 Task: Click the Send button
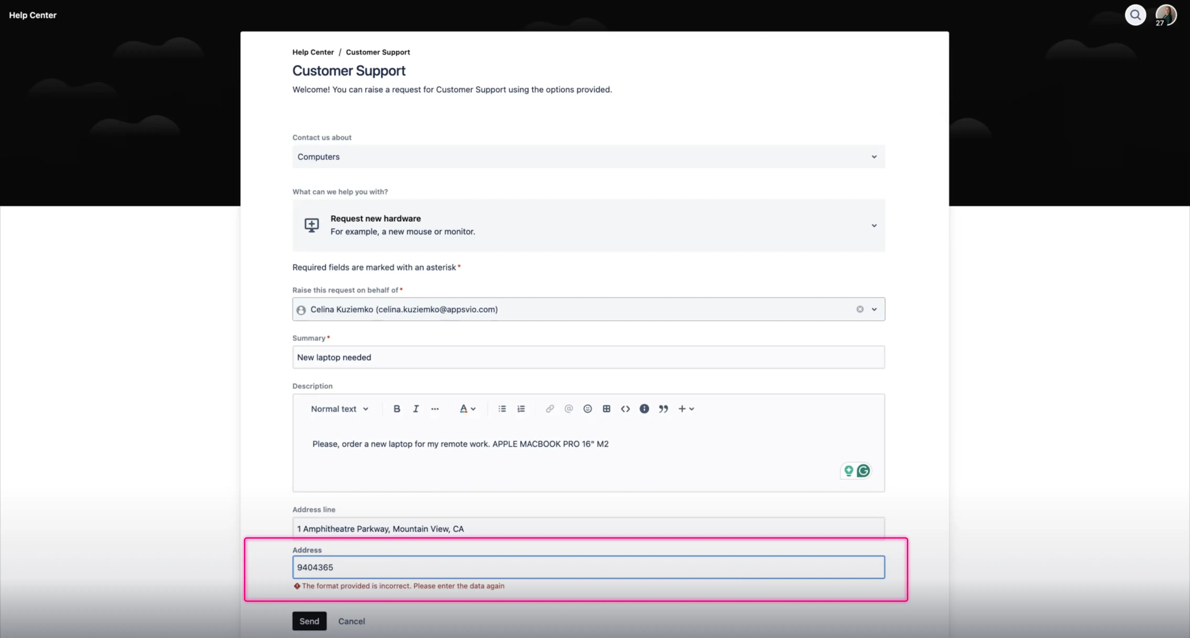point(309,621)
